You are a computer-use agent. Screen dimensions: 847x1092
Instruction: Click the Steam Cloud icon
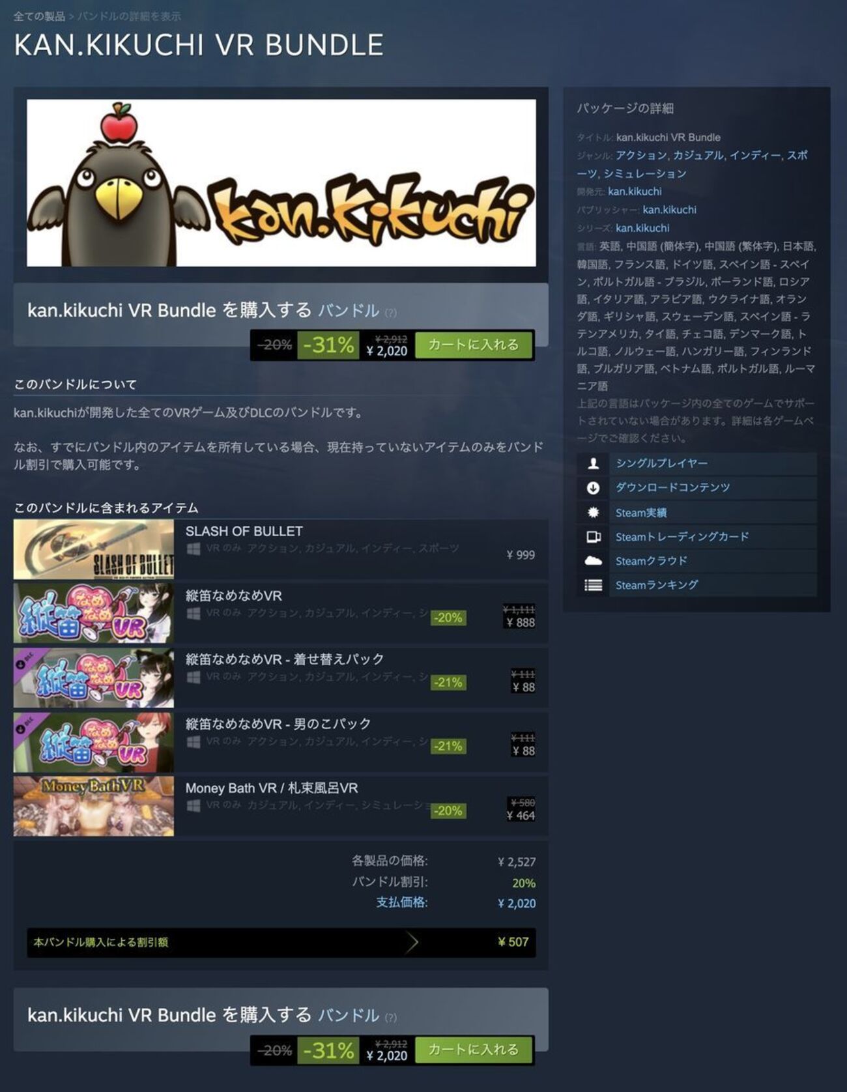593,560
